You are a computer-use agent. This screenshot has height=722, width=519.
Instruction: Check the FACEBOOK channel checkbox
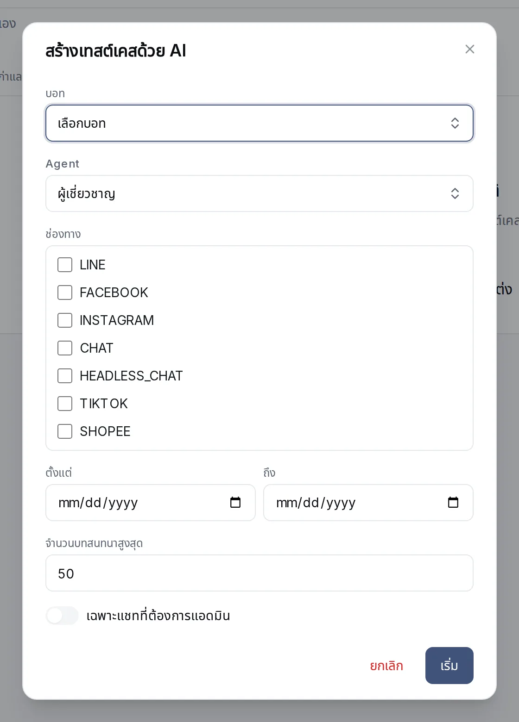[65, 293]
